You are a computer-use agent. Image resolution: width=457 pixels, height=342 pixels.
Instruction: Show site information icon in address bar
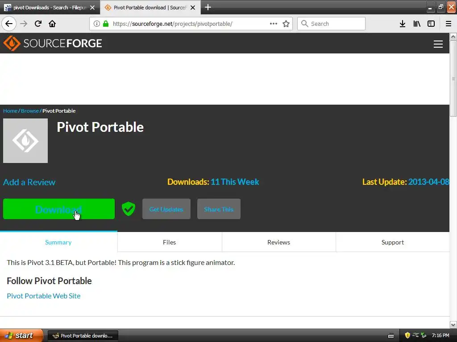pos(97,24)
